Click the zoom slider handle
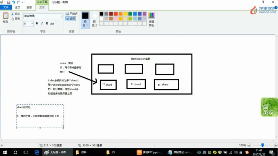The height and width of the screenshot is (156, 278). [262, 145]
